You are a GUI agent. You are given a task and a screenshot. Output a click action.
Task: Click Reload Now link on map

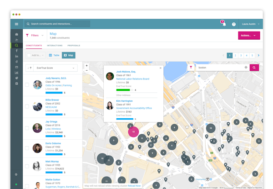click(134, 186)
